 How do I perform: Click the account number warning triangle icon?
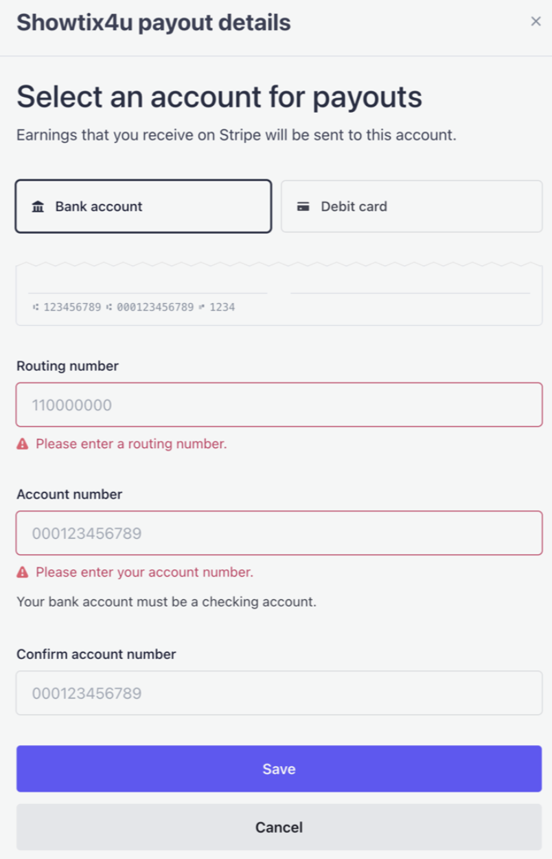pos(23,572)
